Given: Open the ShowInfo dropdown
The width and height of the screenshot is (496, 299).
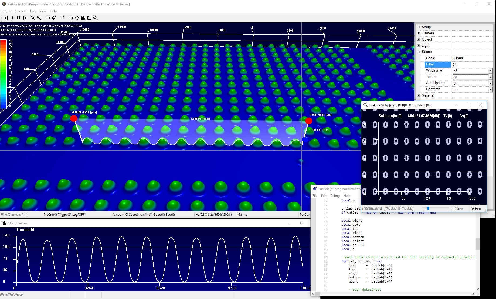Looking at the screenshot, I should click(x=490, y=89).
